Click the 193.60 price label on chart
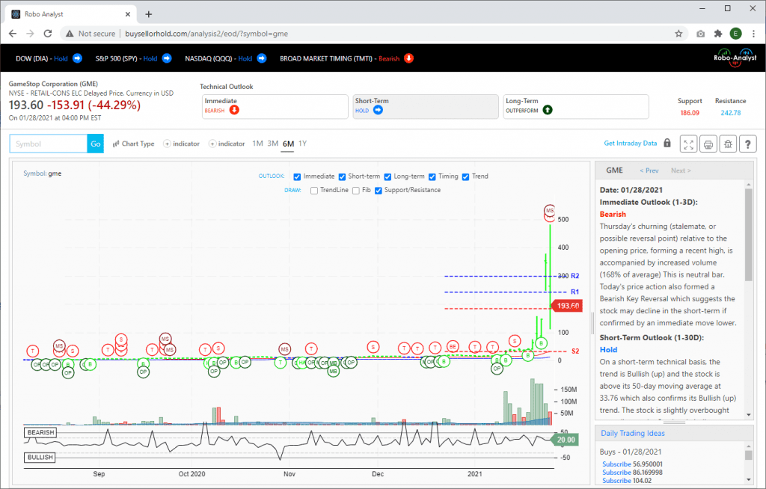This screenshot has width=766, height=489. click(567, 306)
